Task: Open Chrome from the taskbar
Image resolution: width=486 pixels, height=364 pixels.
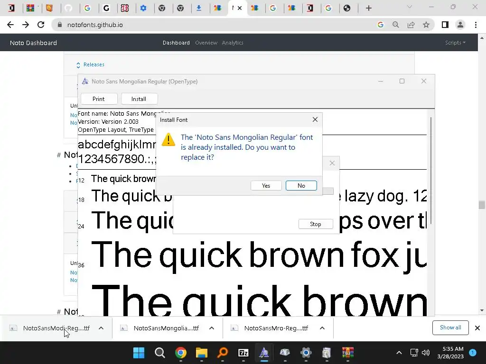Action: [181, 353]
